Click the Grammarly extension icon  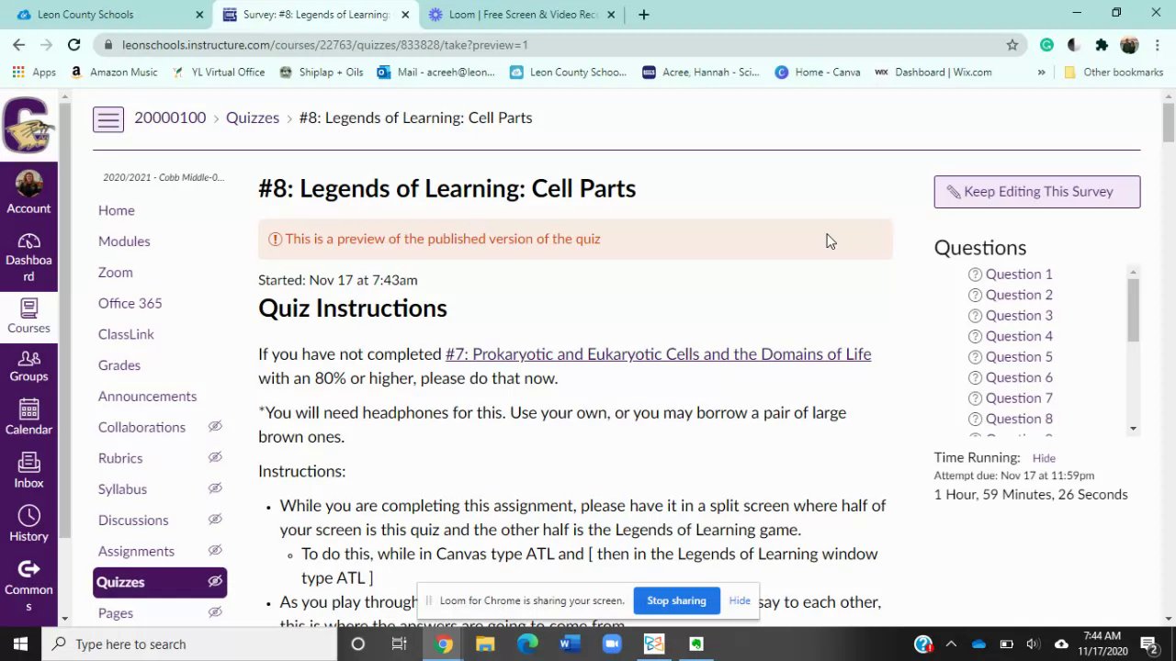(x=1046, y=44)
